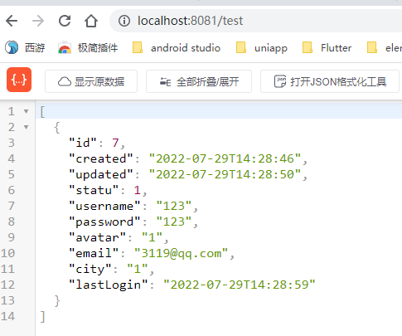Go back with the browser back arrow
Image resolution: width=402 pixels, height=336 pixels.
(x=12, y=21)
